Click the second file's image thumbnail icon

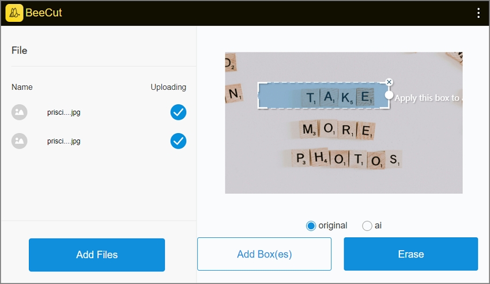[x=20, y=141]
